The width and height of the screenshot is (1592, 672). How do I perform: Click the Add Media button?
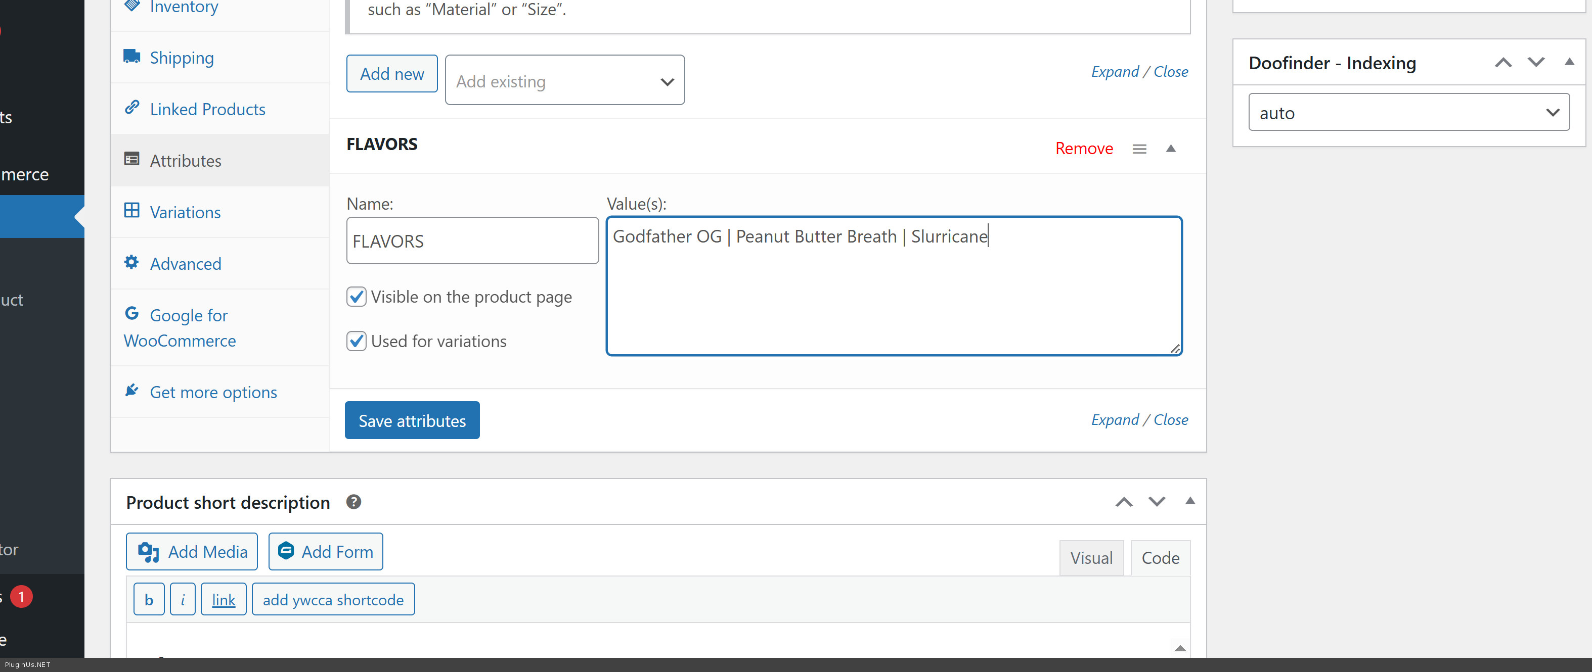(x=192, y=552)
